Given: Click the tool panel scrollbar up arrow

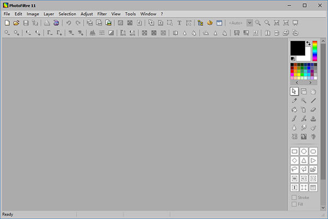Looking at the screenshot, I should tap(323, 41).
